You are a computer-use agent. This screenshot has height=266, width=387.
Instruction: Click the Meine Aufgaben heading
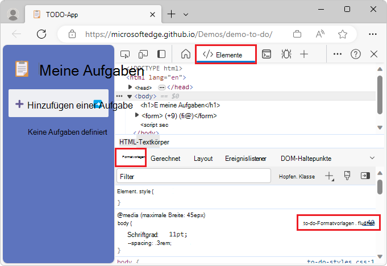[x=91, y=70]
